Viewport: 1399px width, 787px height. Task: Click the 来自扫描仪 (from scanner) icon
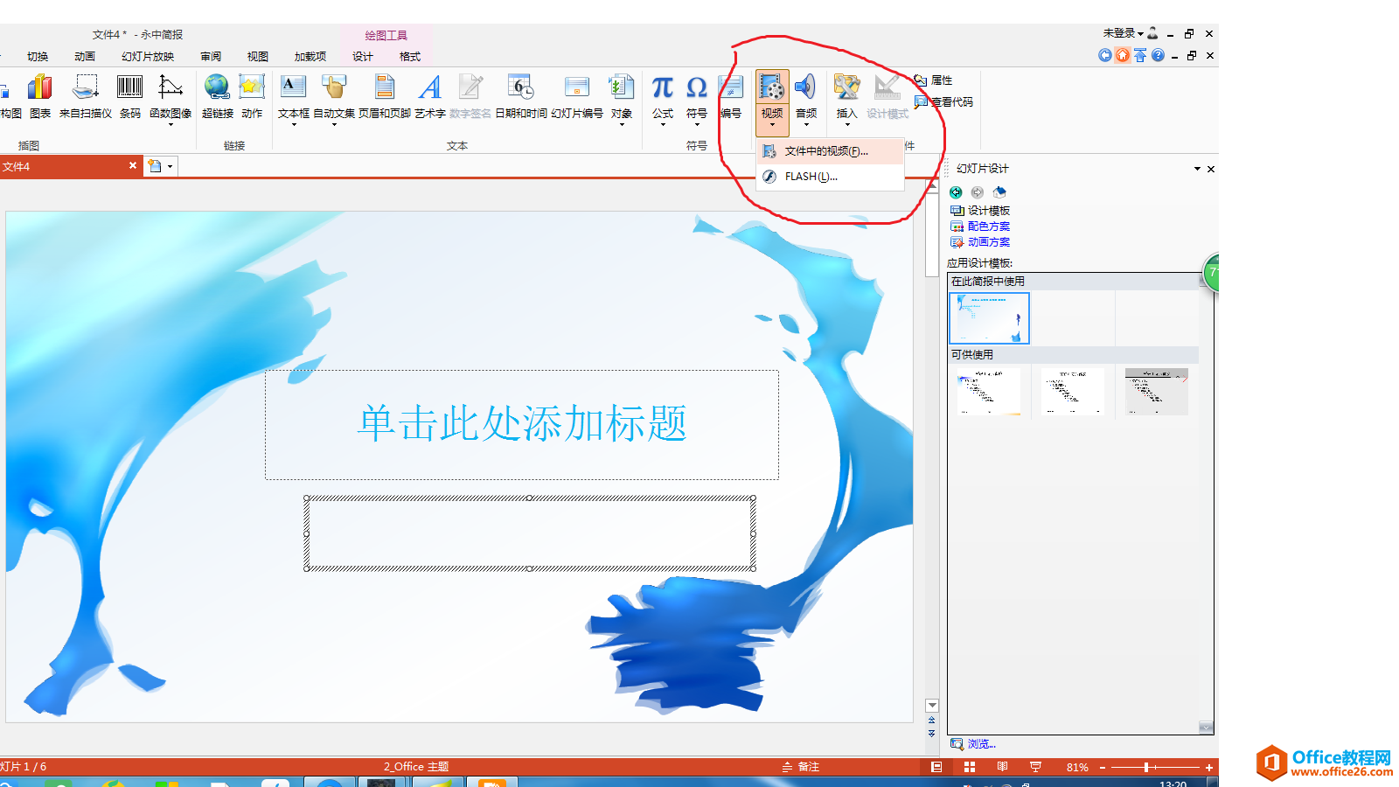pos(86,87)
